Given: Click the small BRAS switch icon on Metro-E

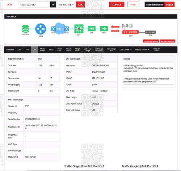Looking at the screenshot, I should (x=53, y=29).
